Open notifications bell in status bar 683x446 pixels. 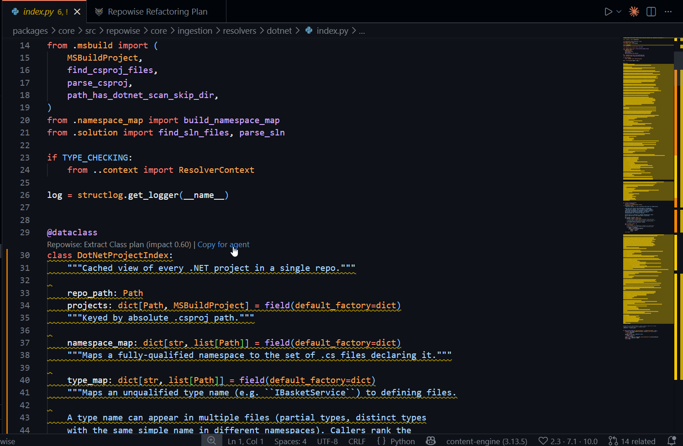point(672,441)
